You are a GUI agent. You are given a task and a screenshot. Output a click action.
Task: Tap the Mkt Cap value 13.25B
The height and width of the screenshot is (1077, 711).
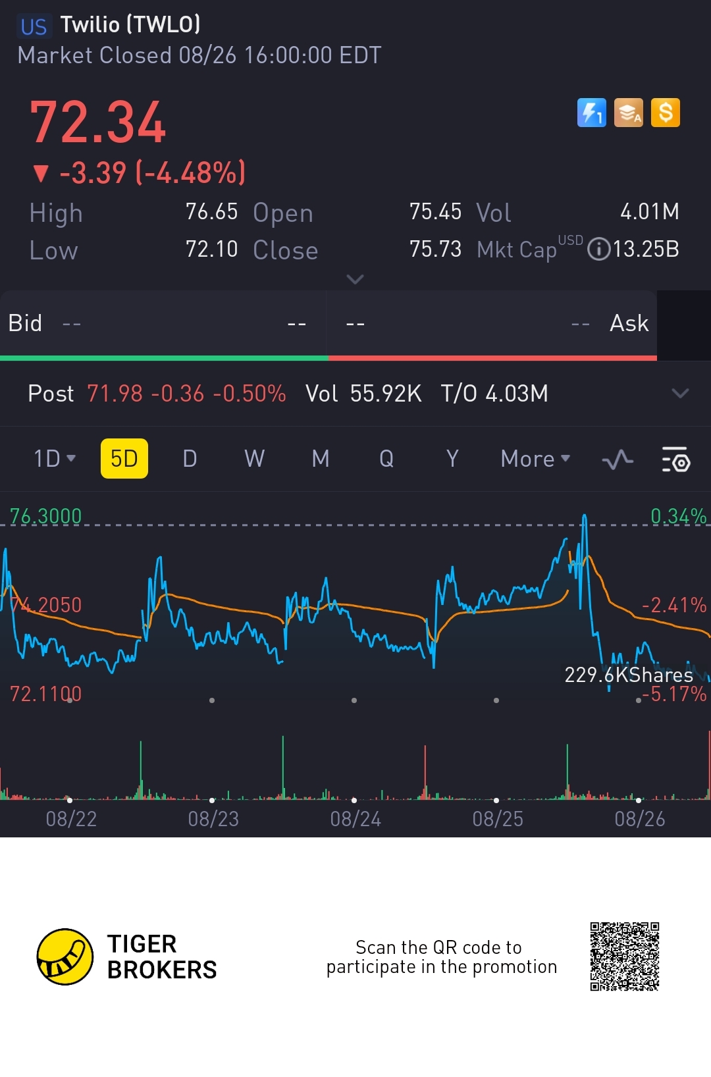click(646, 250)
